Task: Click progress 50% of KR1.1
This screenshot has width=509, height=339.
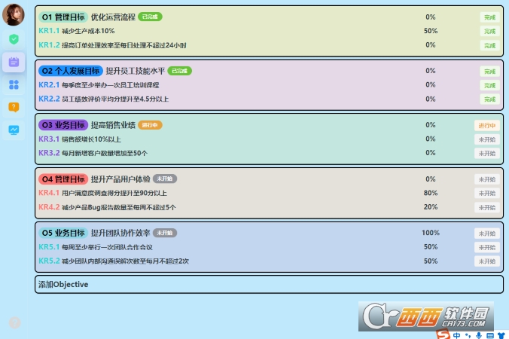Action: (431, 31)
